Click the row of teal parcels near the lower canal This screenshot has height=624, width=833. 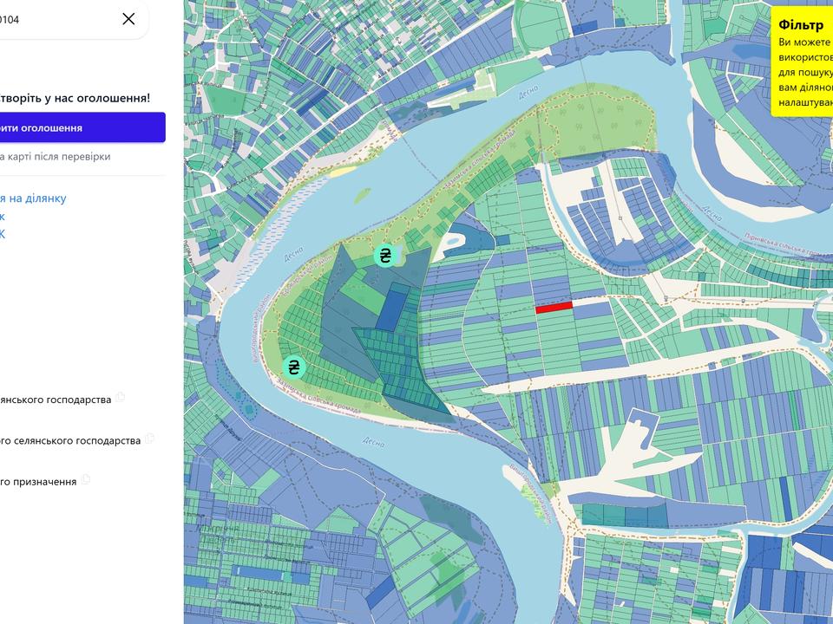click(625, 515)
